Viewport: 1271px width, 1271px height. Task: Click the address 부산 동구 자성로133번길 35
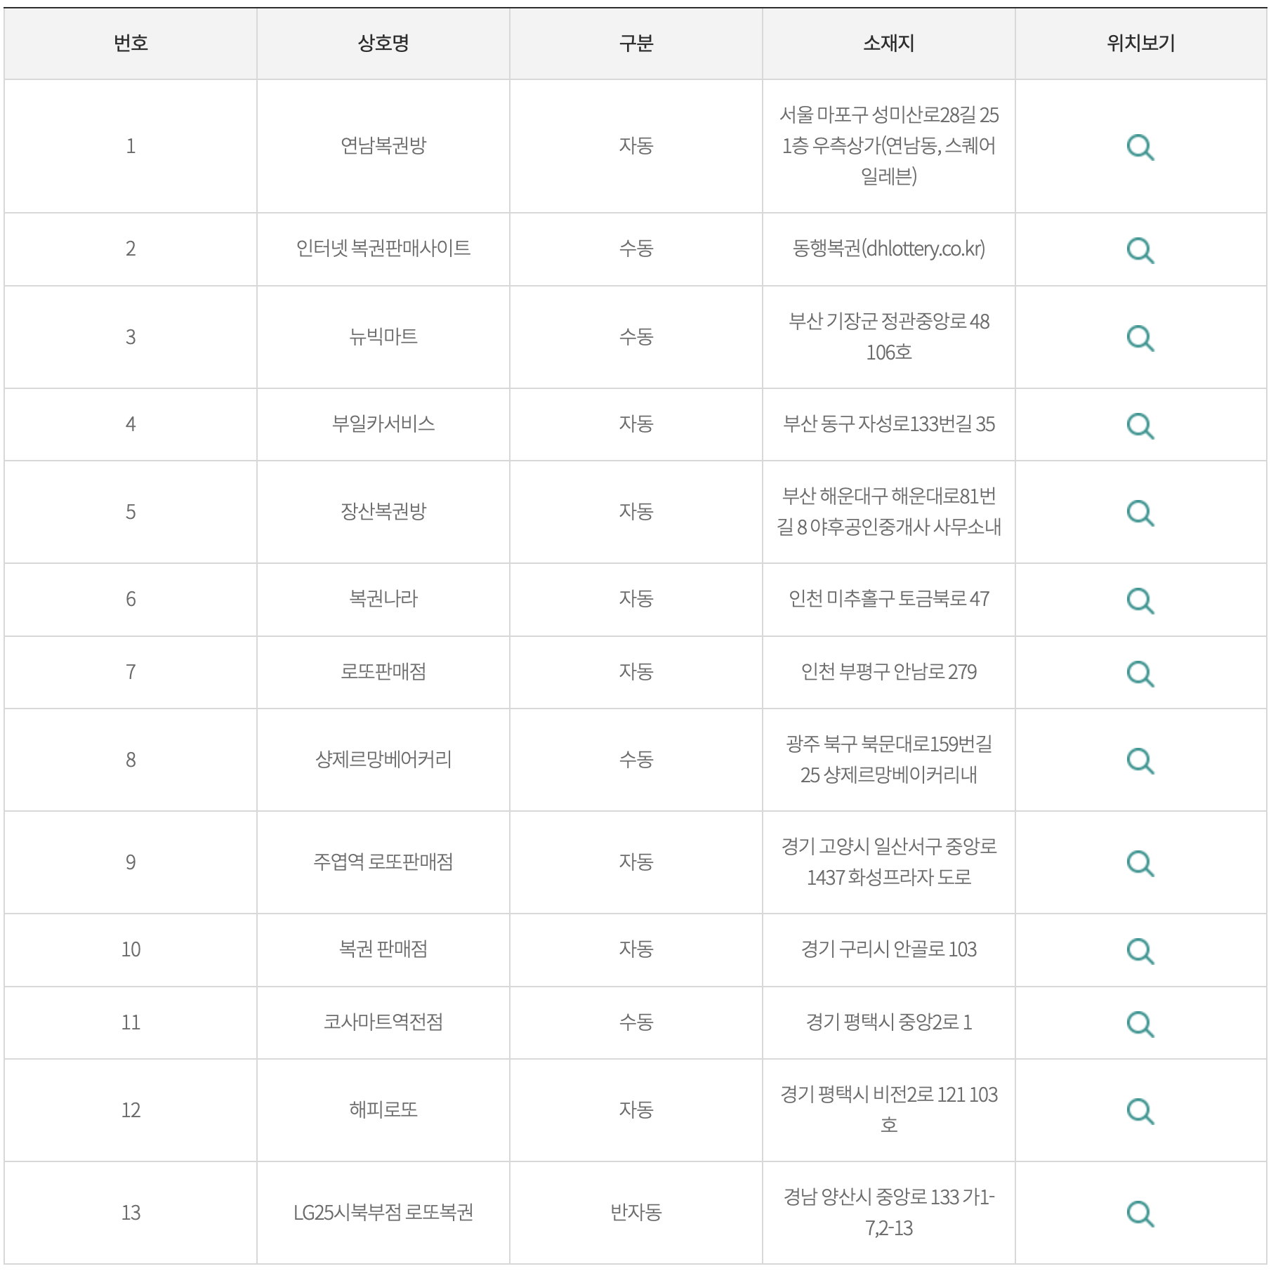(889, 423)
